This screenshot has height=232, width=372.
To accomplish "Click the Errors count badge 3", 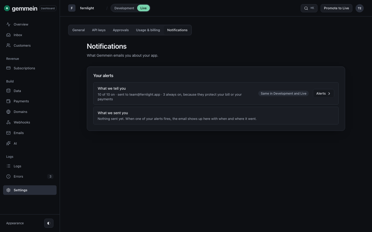I will 50,177.
